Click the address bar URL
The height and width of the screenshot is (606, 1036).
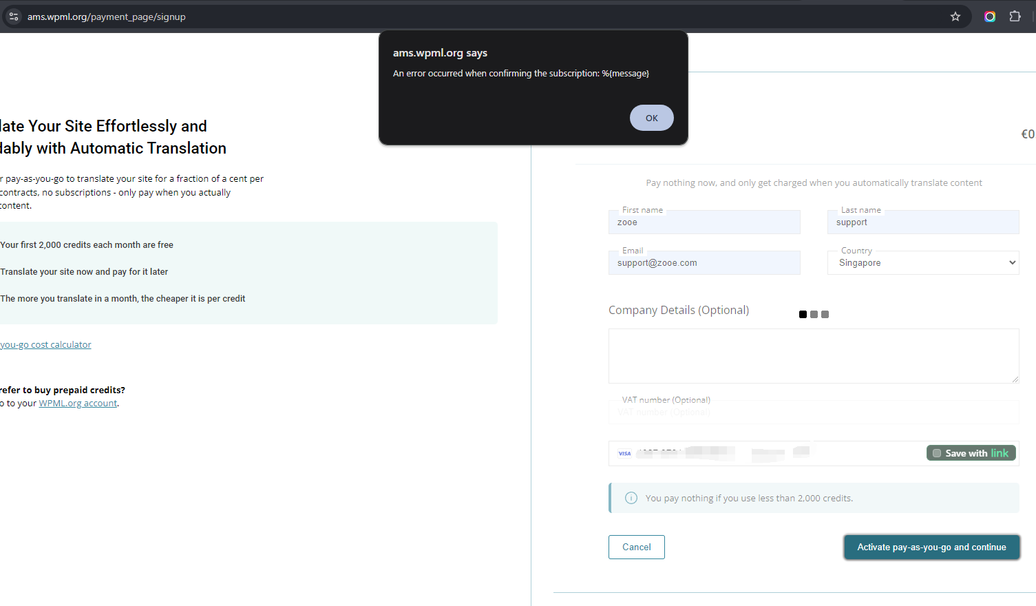coord(107,17)
